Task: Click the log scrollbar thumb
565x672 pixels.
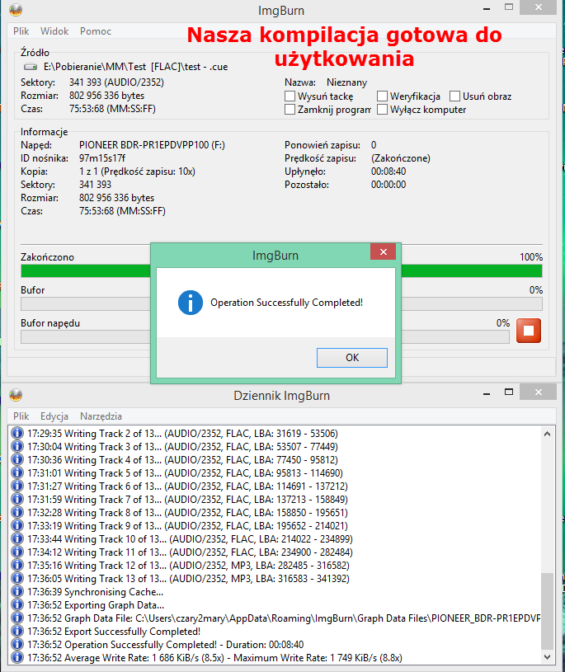Action: [547, 611]
